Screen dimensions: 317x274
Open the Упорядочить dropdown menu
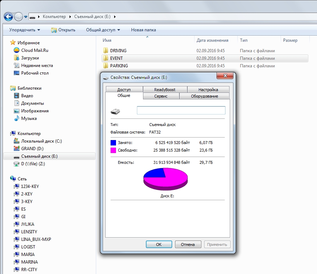(24, 30)
